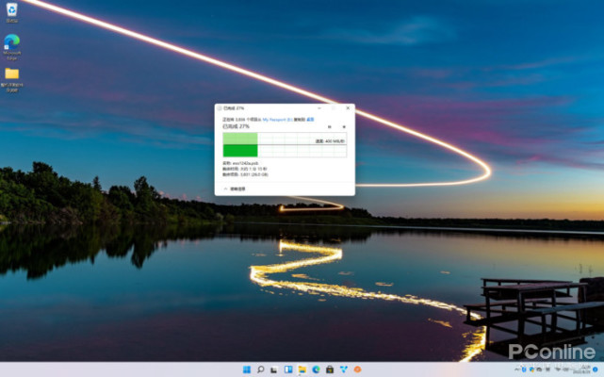Open the blue destination folder link in the copy dialog

click(310, 120)
